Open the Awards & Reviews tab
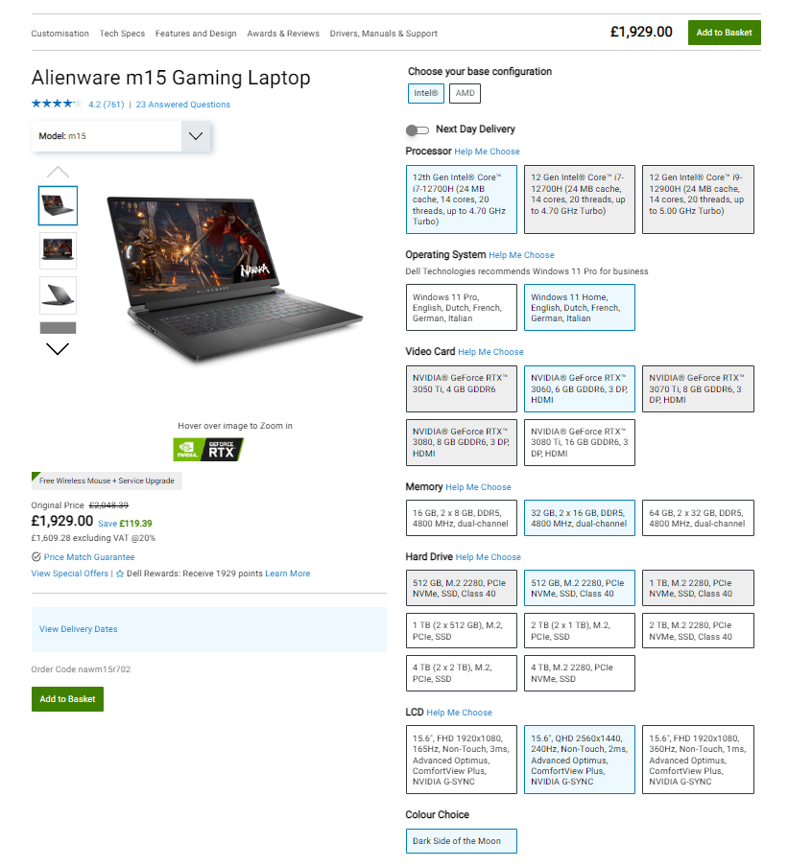Screen dimensions: 812x867 coord(283,34)
